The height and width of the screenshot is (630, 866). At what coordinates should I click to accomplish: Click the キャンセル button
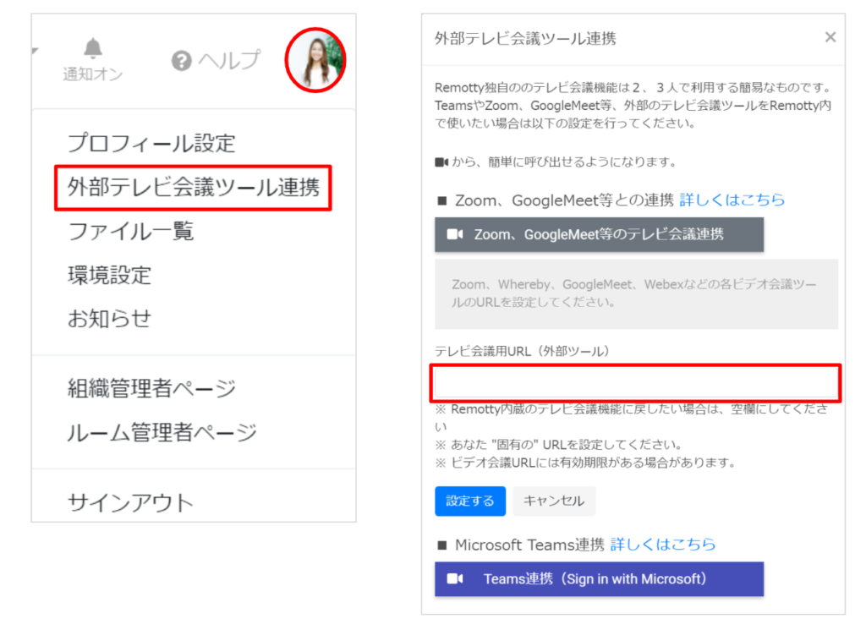point(553,501)
